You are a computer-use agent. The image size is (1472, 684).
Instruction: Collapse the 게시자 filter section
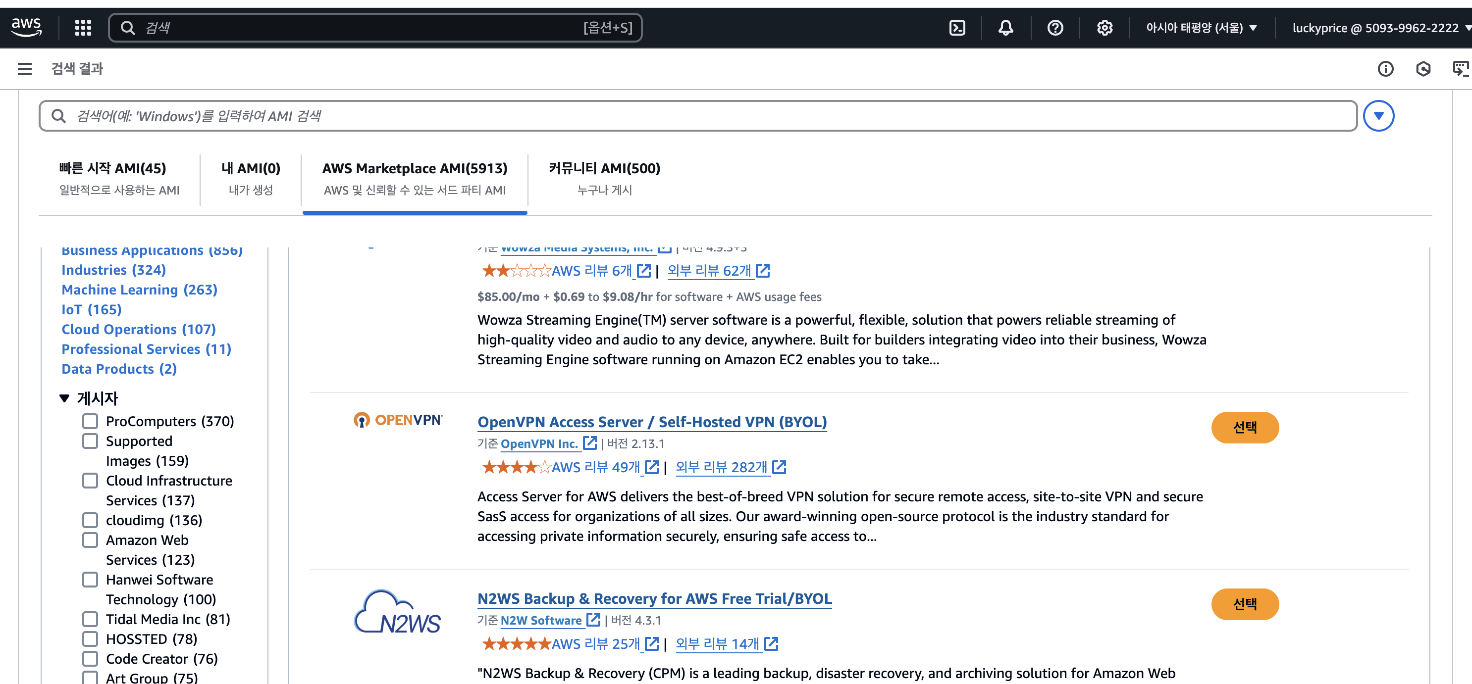tap(64, 398)
